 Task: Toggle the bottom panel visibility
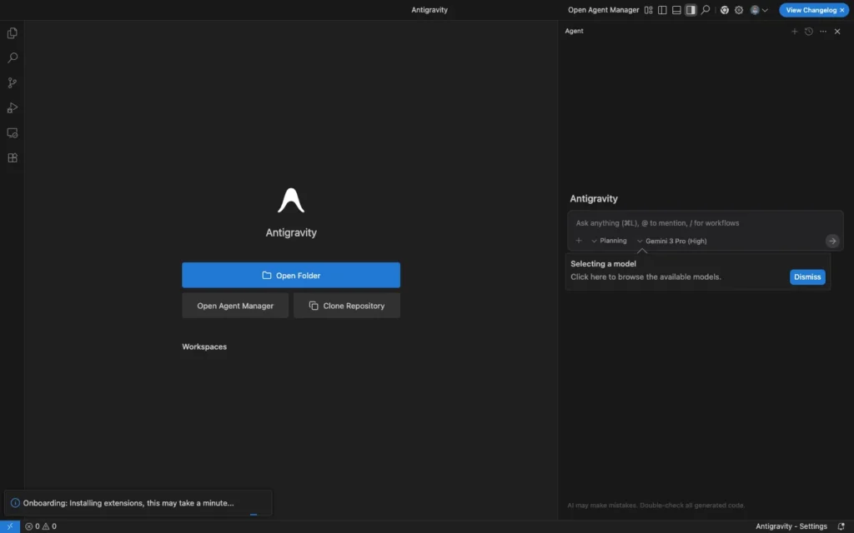676,10
